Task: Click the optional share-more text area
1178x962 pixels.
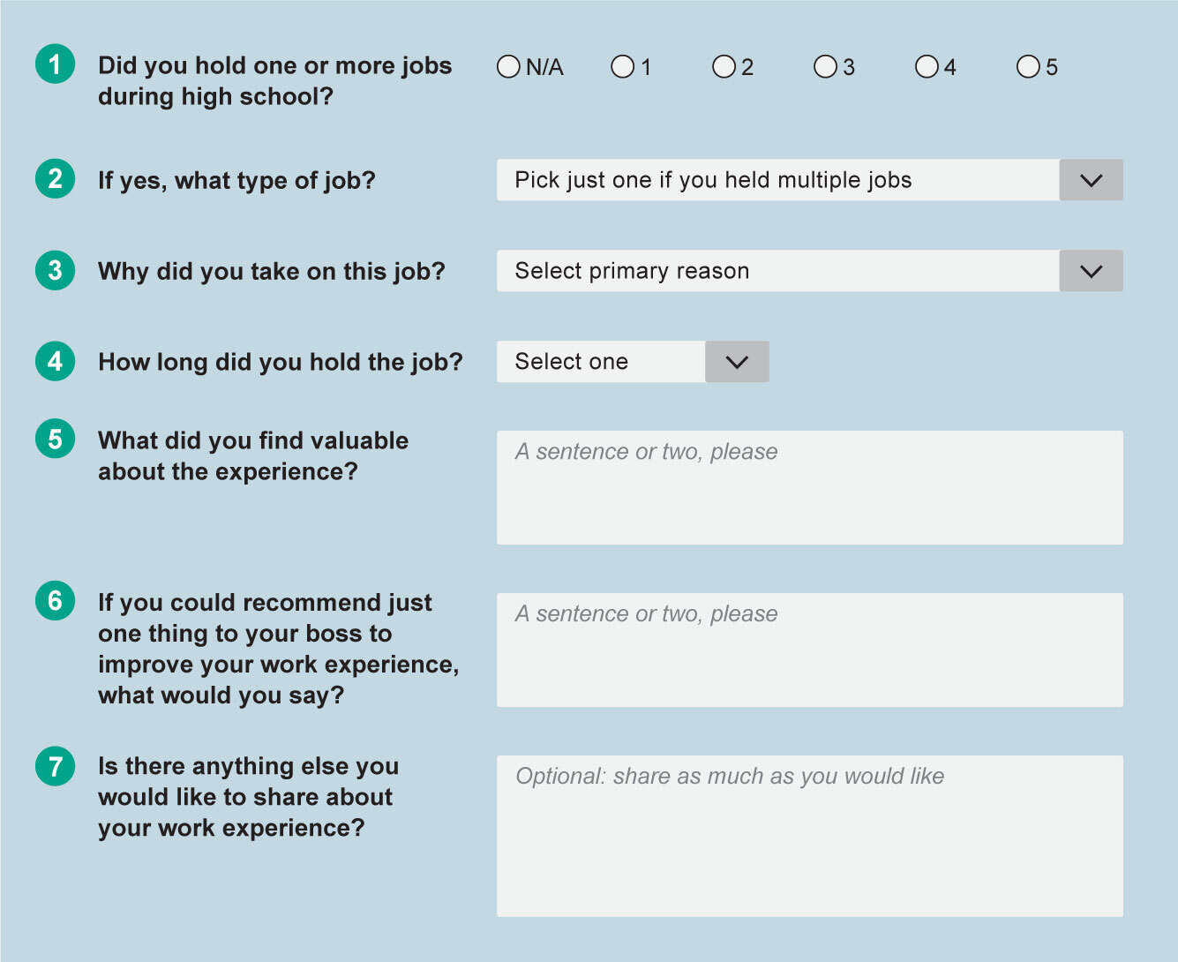Action: tap(810, 836)
